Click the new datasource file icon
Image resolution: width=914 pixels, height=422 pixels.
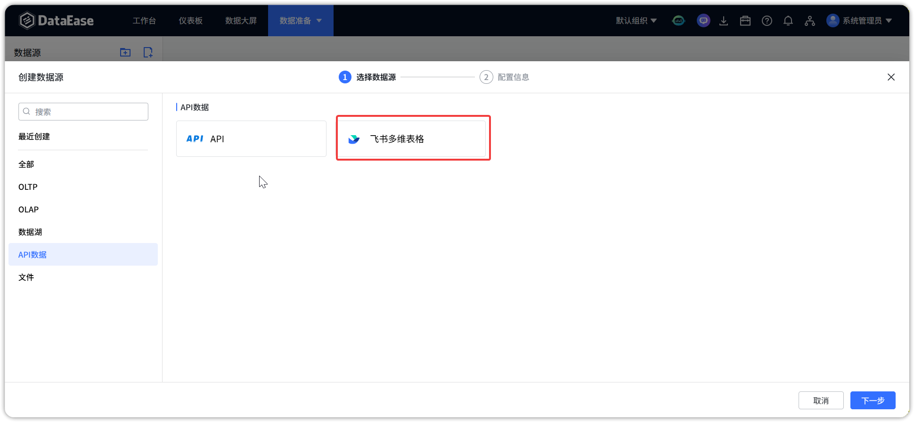point(148,52)
